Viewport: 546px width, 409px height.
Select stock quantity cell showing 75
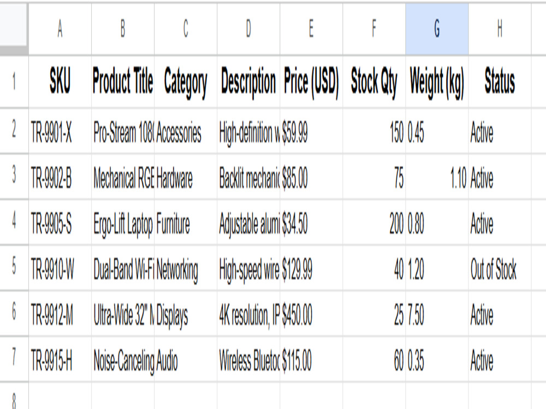pos(375,176)
